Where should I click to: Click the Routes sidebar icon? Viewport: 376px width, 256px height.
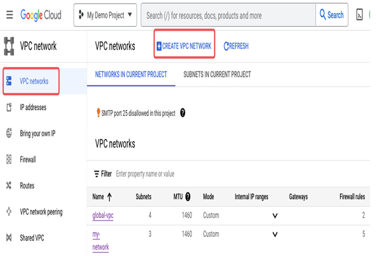tap(9, 185)
